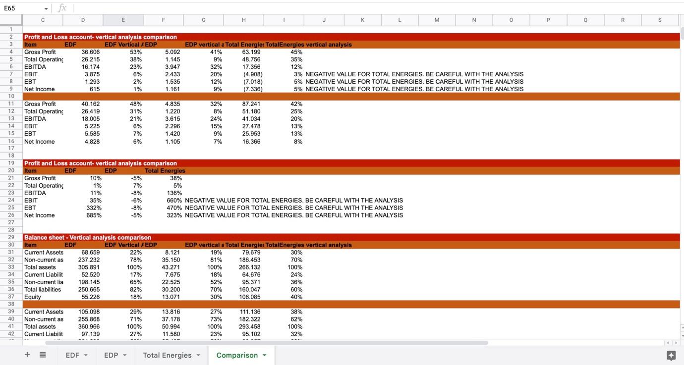This screenshot has height=365, width=684.
Task: Select the cell with value 4.828
Action: coord(83,142)
